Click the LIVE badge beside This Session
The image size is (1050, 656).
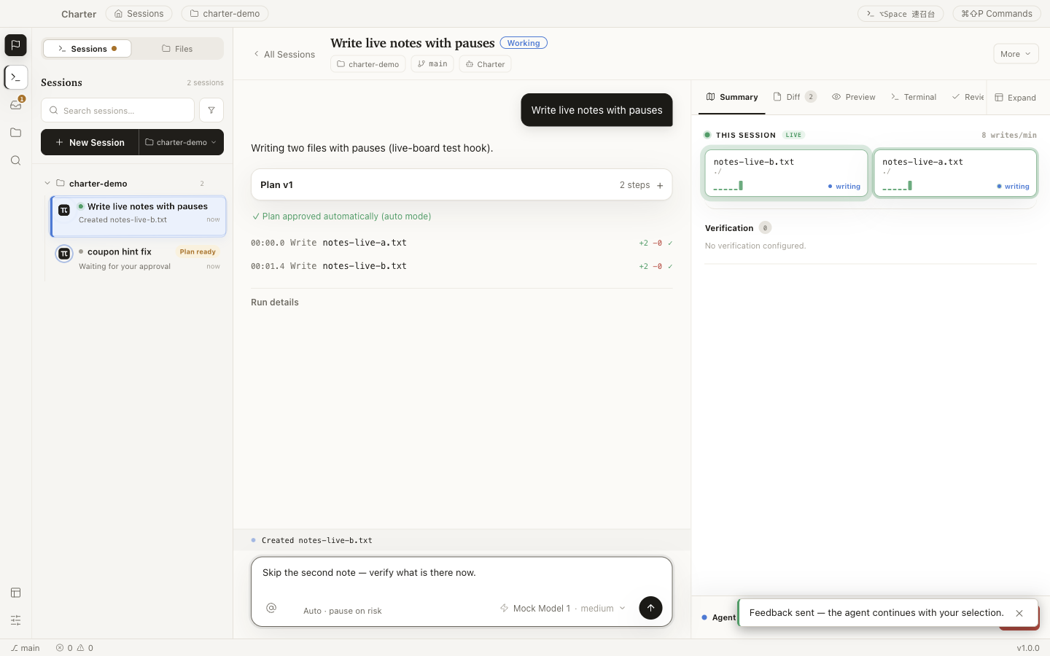pyautogui.click(x=793, y=135)
